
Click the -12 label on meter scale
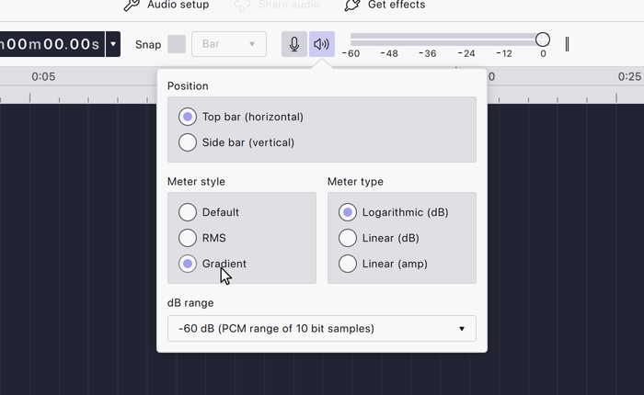tap(504, 53)
